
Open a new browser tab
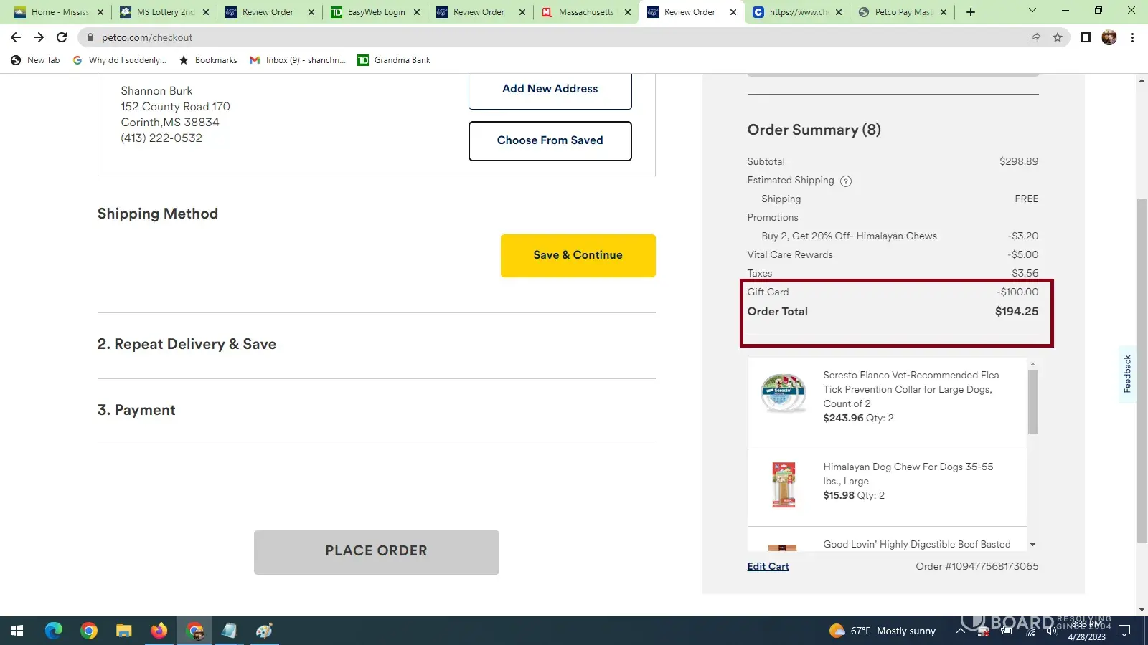971,12
